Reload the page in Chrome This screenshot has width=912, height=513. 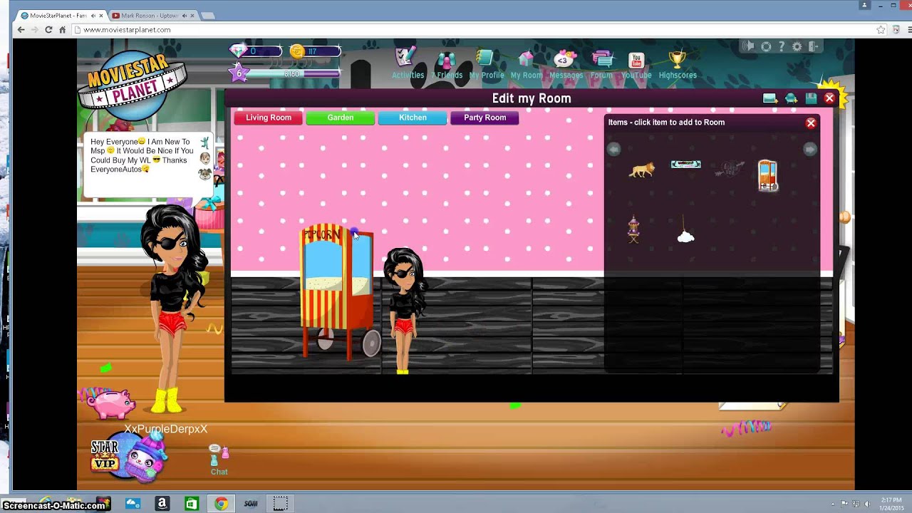[x=48, y=30]
